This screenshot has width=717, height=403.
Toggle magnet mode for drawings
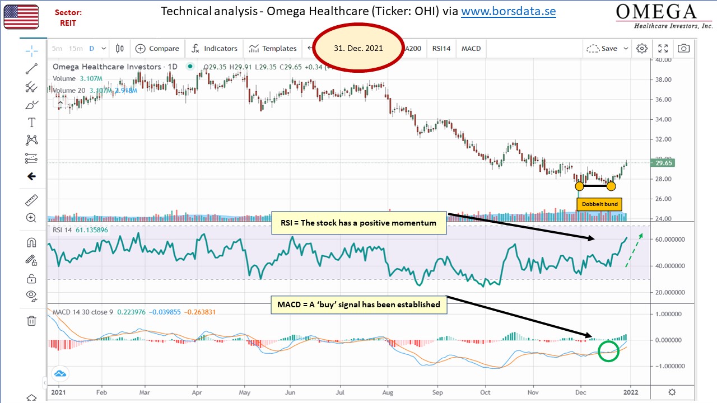[32, 242]
